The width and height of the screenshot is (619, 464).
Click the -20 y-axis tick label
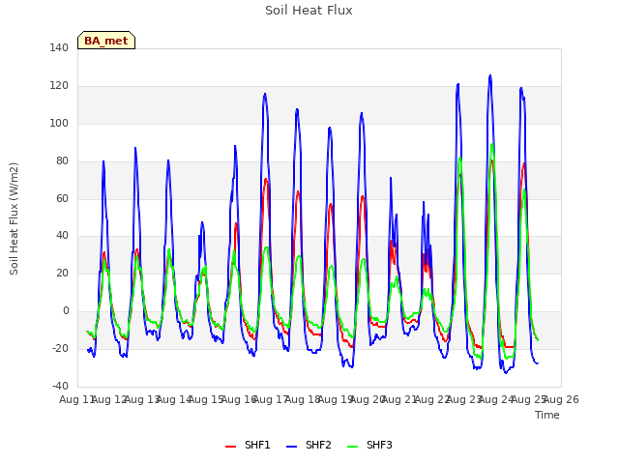(60, 348)
